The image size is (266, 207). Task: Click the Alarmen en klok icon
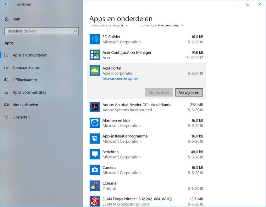point(95,123)
